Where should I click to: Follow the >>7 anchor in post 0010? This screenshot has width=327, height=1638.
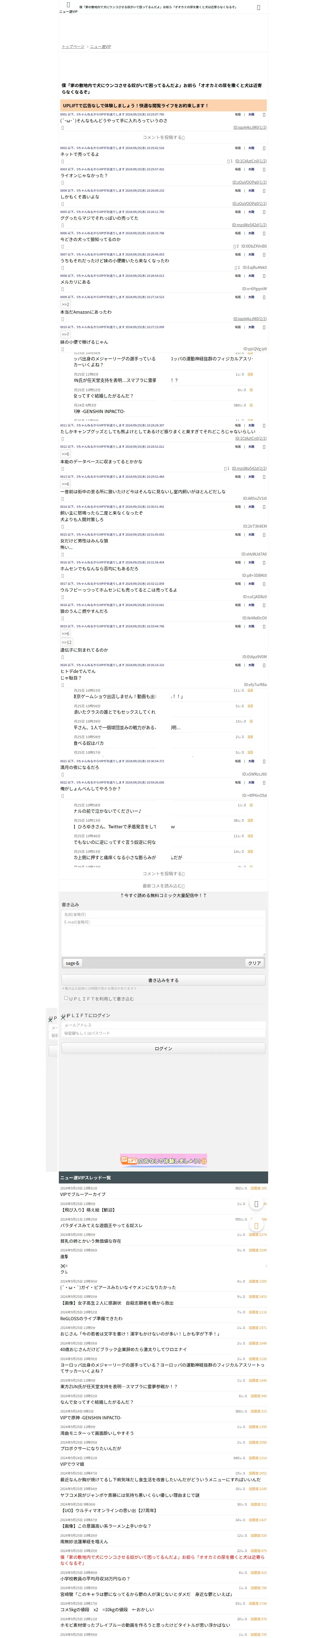(65, 334)
